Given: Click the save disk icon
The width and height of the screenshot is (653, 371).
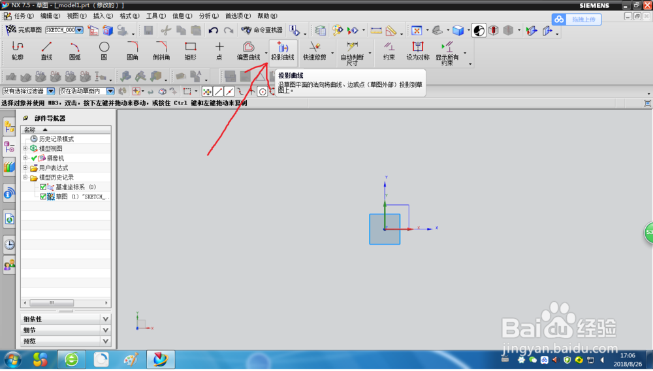Looking at the screenshot, I should [148, 31].
